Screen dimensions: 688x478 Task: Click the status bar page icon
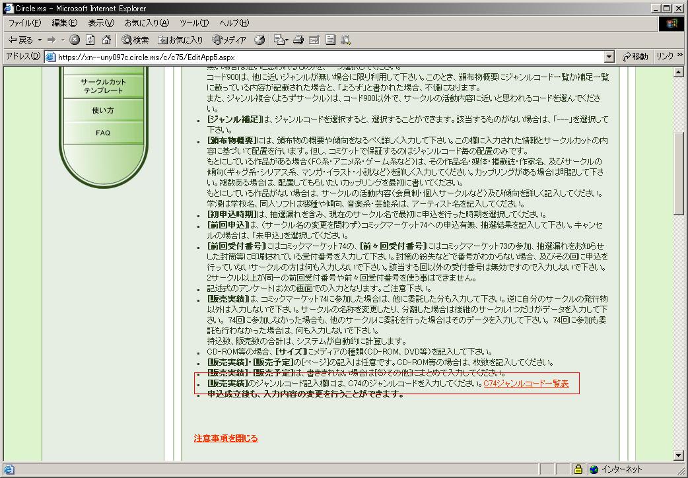[x=9, y=469]
